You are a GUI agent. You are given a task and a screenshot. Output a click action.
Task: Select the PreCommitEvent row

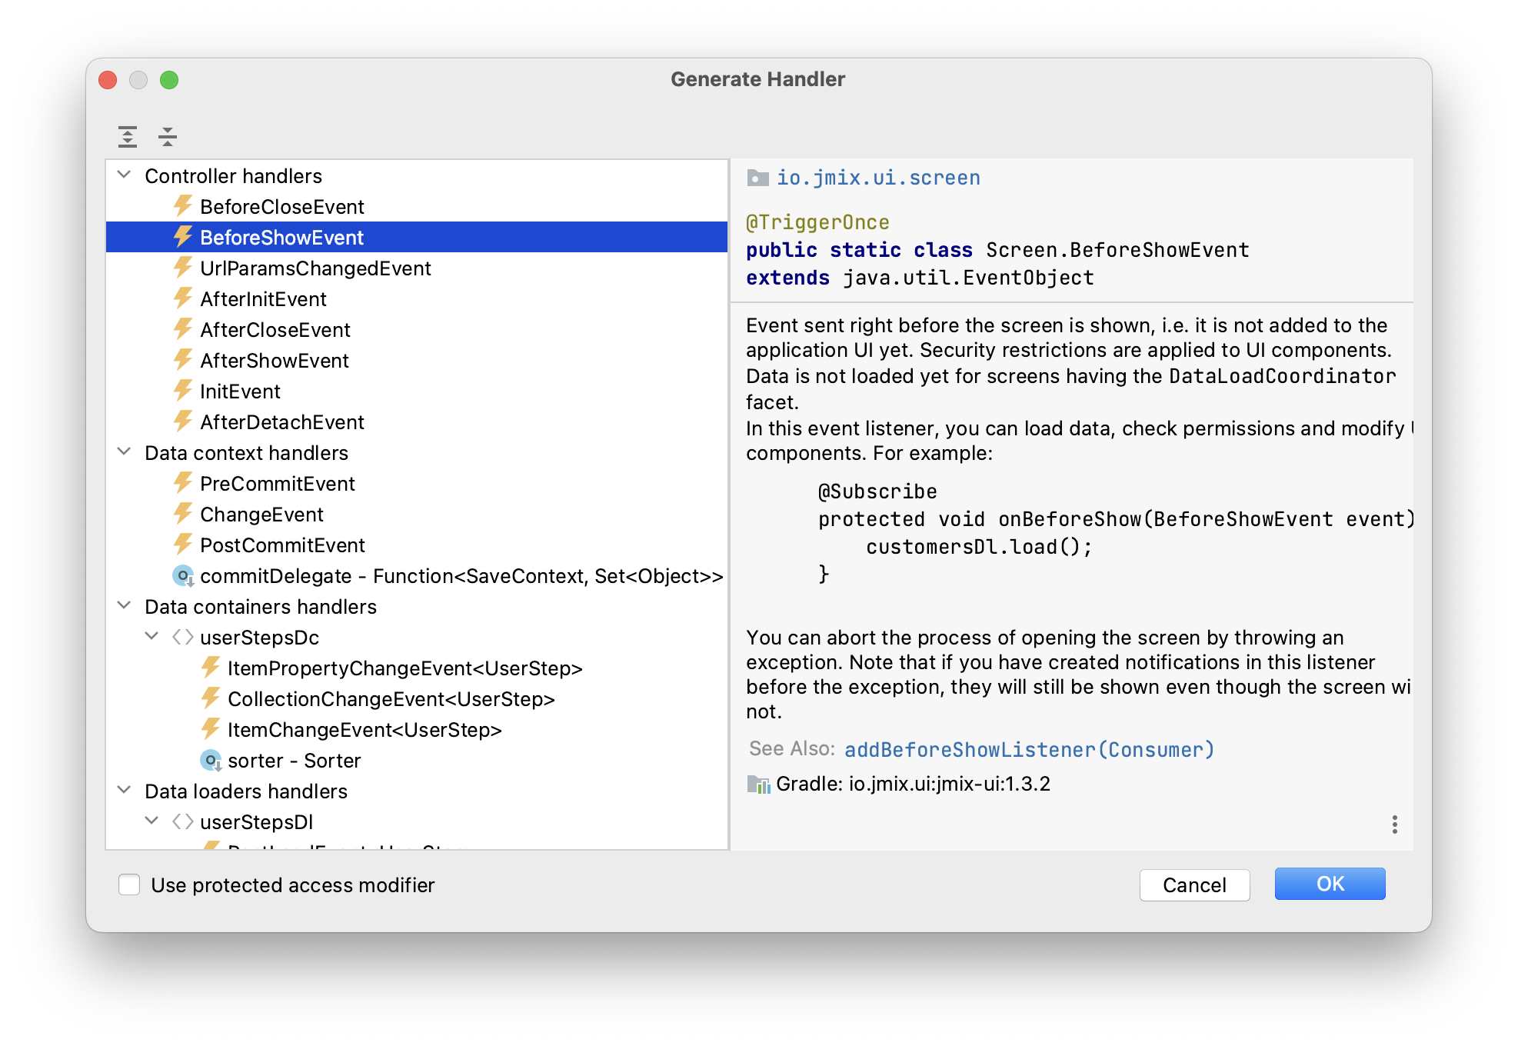coord(417,483)
